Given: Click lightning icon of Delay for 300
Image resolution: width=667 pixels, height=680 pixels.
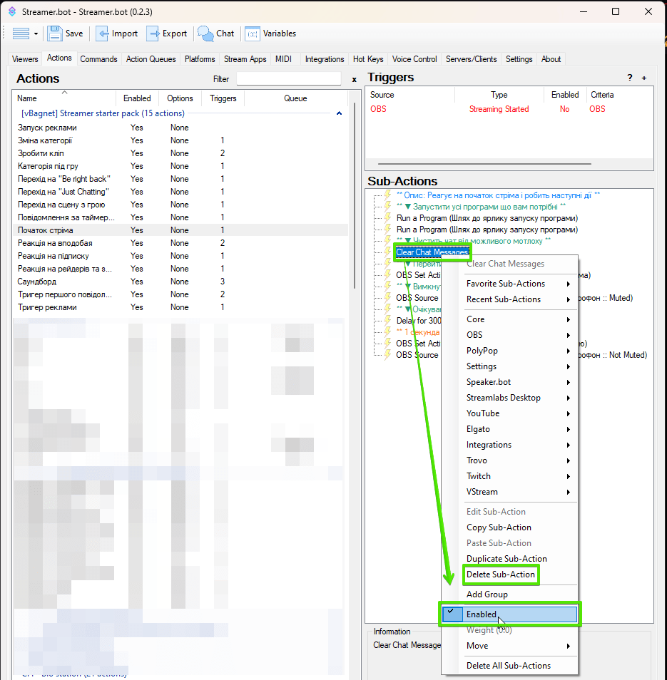Looking at the screenshot, I should tap(387, 321).
